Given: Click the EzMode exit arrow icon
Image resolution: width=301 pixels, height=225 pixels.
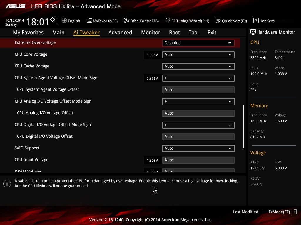Looking at the screenshot, I should click(x=294, y=212).
